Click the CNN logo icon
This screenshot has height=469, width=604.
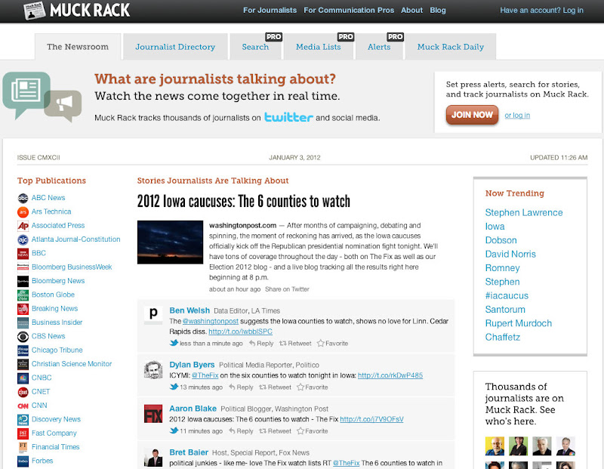[23, 406]
